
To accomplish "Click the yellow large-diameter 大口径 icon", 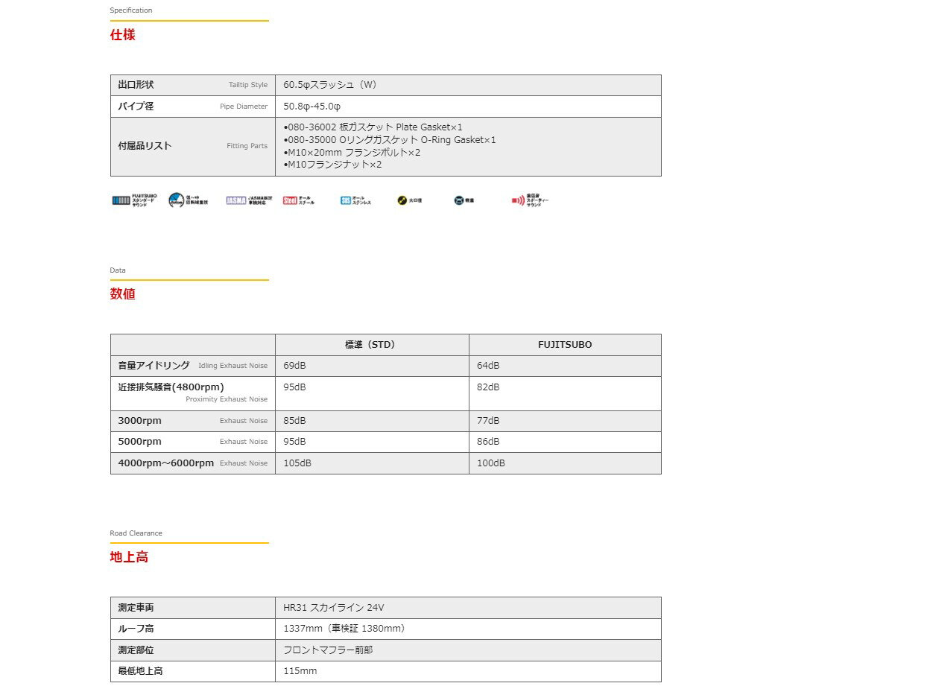I will tap(409, 200).
